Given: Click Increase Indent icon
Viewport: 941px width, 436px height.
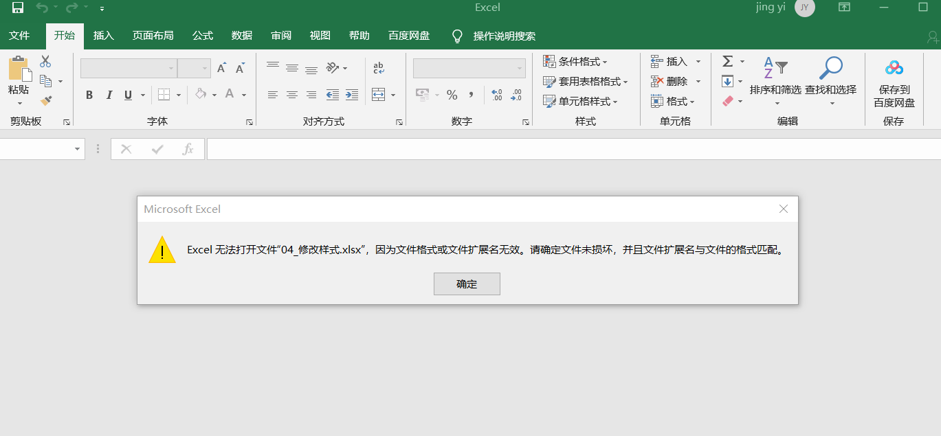Looking at the screenshot, I should (352, 95).
